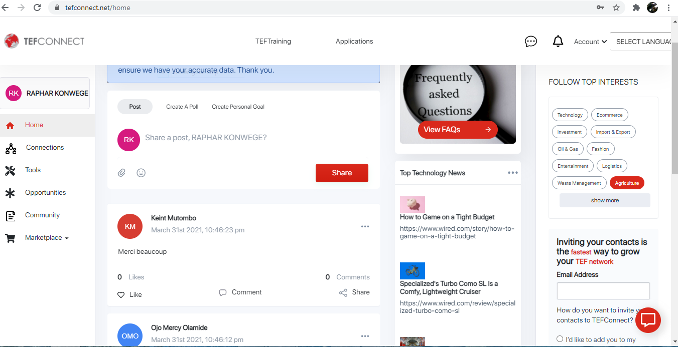Click the attachment paperclip icon
The height and width of the screenshot is (347, 678).
(121, 173)
